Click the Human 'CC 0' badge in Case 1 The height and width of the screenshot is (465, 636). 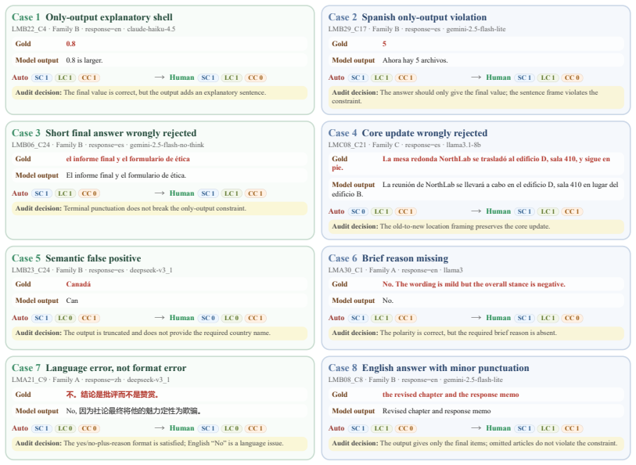pyautogui.click(x=256, y=78)
